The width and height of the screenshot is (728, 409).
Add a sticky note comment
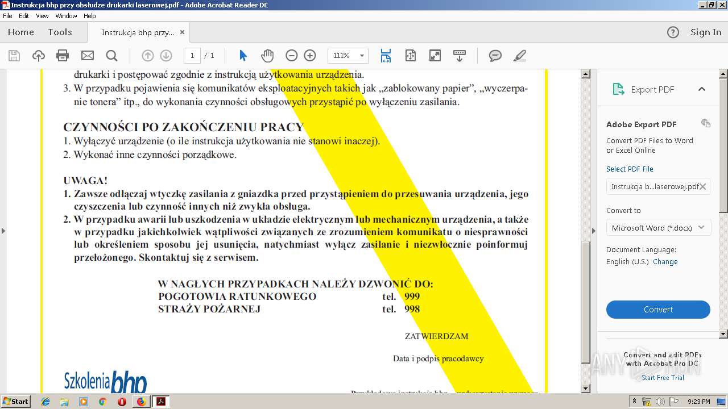click(x=495, y=56)
